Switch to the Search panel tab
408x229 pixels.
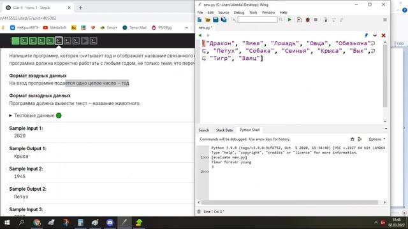pos(204,130)
